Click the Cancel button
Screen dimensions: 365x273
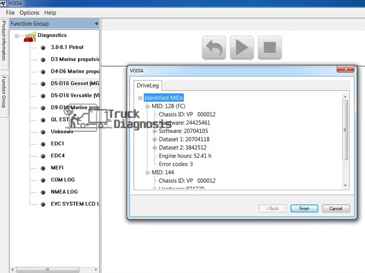(x=336, y=208)
